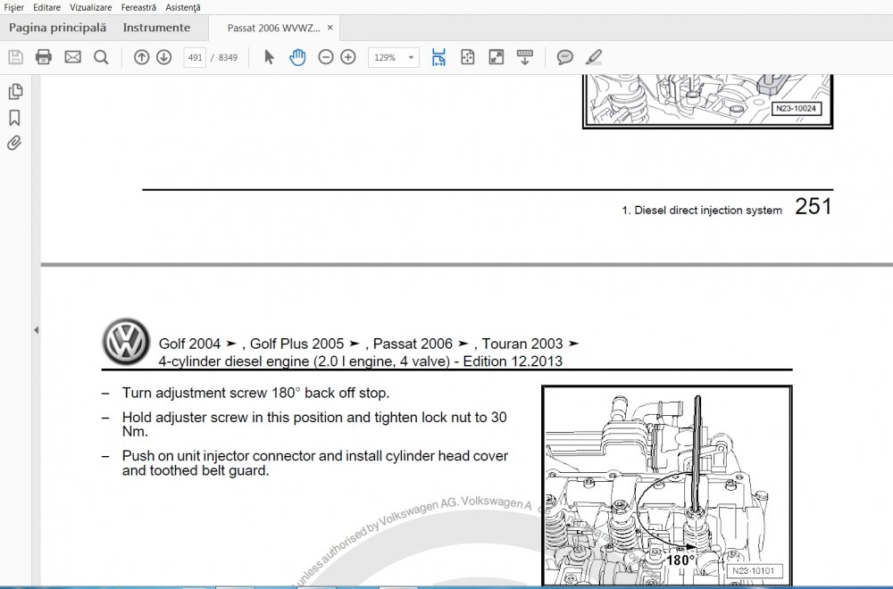Zoom in with the plus icon
Viewport: 893px width, 589px height.
tap(348, 57)
